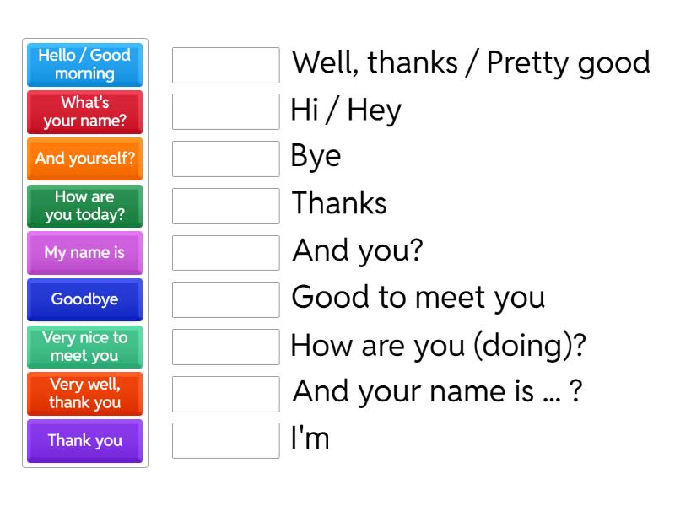Select the 'Very nice to meet you' tile
The image size is (675, 506).
[84, 347]
